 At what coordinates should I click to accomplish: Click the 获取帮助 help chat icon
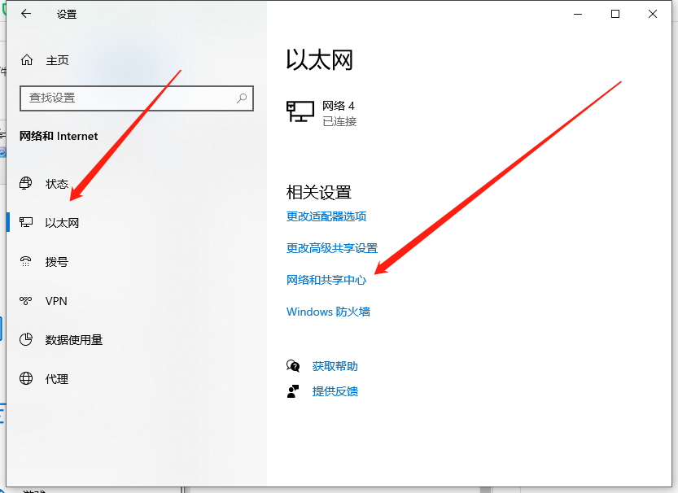(293, 366)
